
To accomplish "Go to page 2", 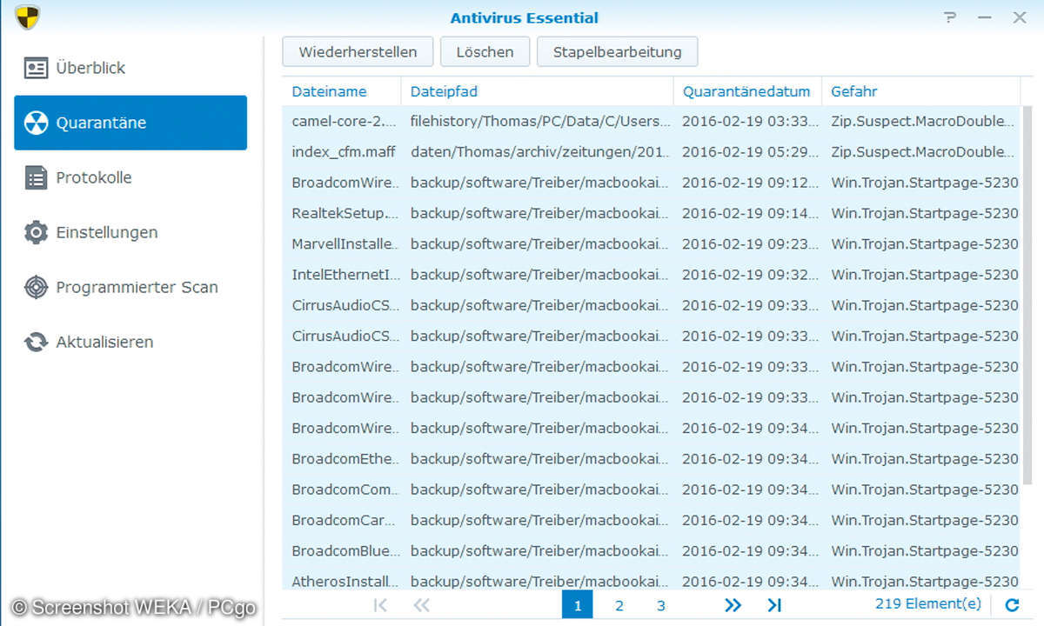I will [x=619, y=605].
